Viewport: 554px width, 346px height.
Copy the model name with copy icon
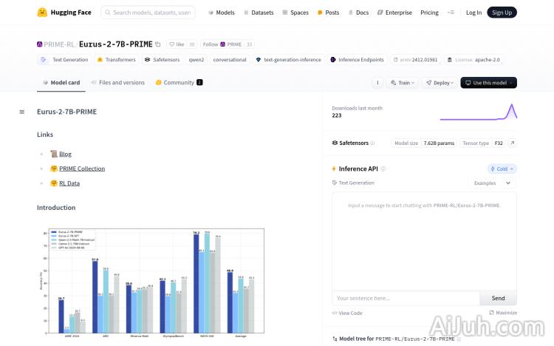point(157,44)
